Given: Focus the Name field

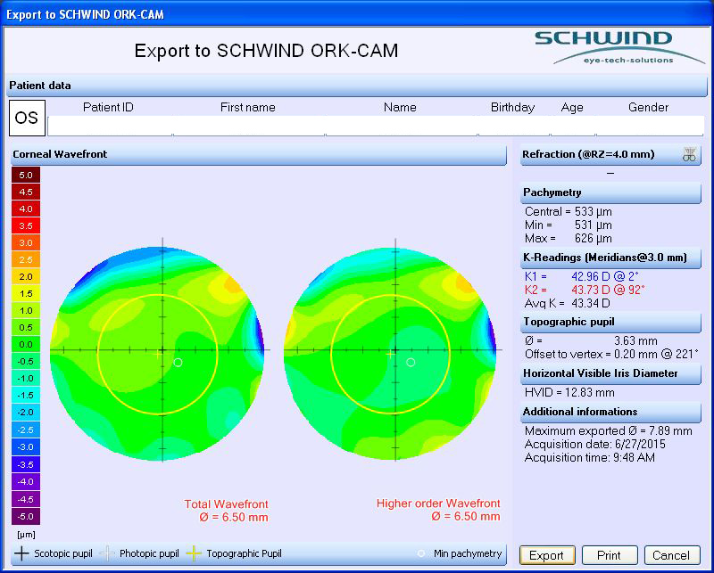Looking at the screenshot, I should (401, 126).
